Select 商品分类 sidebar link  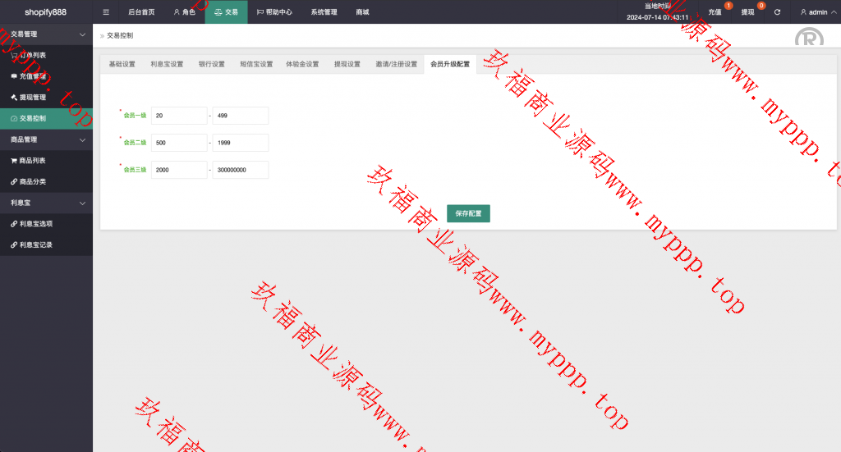tap(33, 181)
